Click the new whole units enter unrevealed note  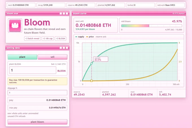[x=23, y=113]
